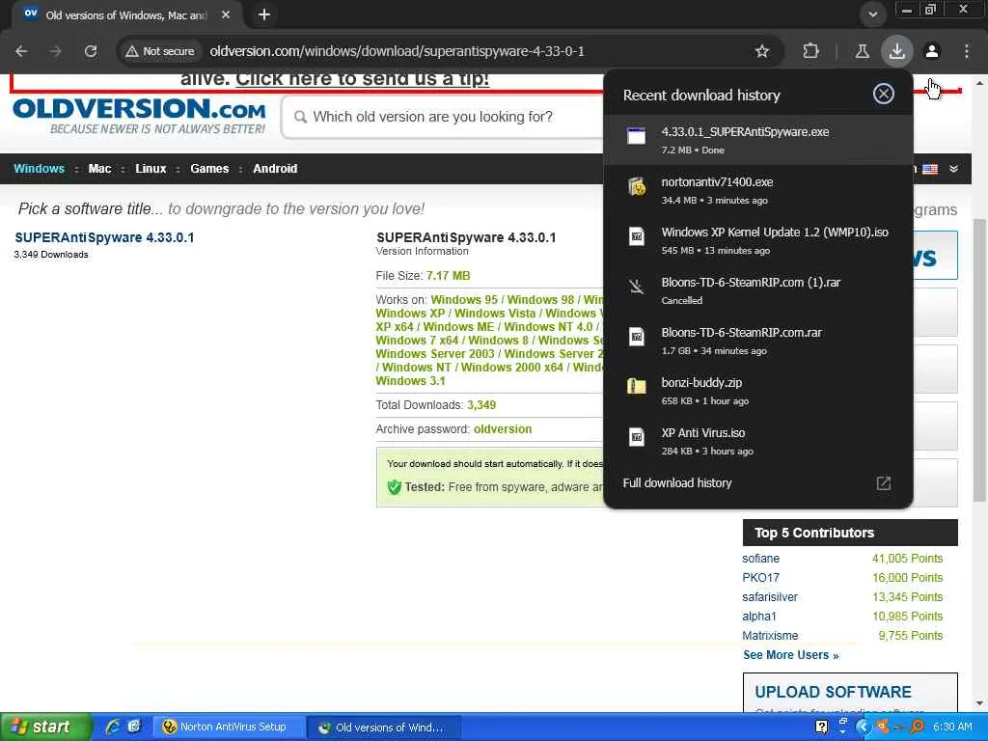Image resolution: width=988 pixels, height=741 pixels.
Task: Select the Linux nav item
Action: point(151,168)
